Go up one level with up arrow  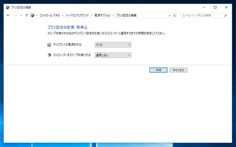(x=27, y=15)
